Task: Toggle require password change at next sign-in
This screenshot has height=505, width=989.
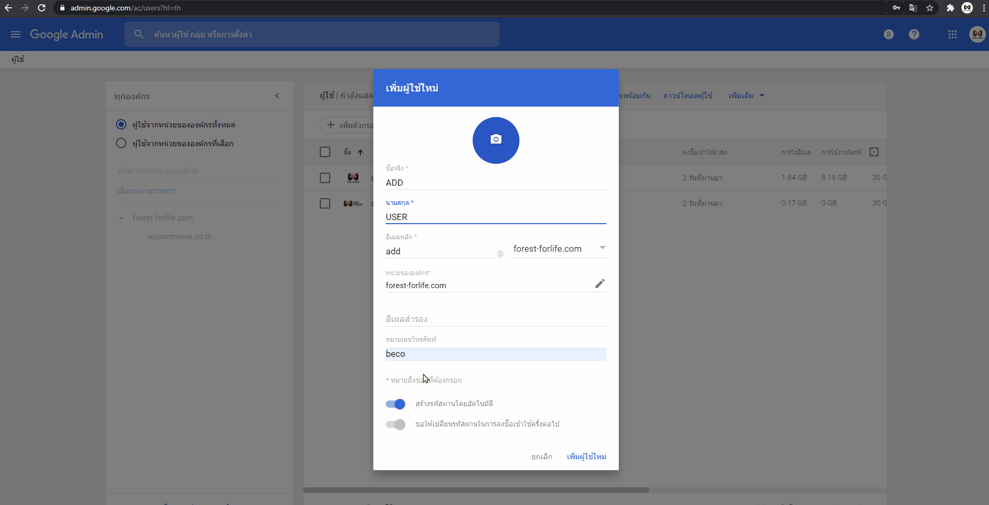Action: point(396,424)
